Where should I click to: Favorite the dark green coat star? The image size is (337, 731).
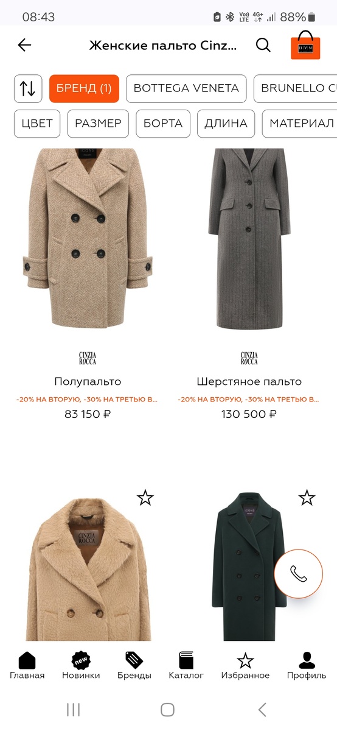(x=307, y=498)
